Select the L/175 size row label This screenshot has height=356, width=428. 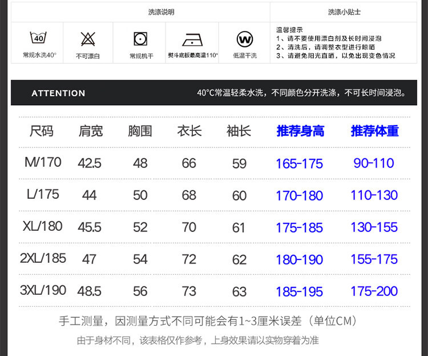(43, 194)
